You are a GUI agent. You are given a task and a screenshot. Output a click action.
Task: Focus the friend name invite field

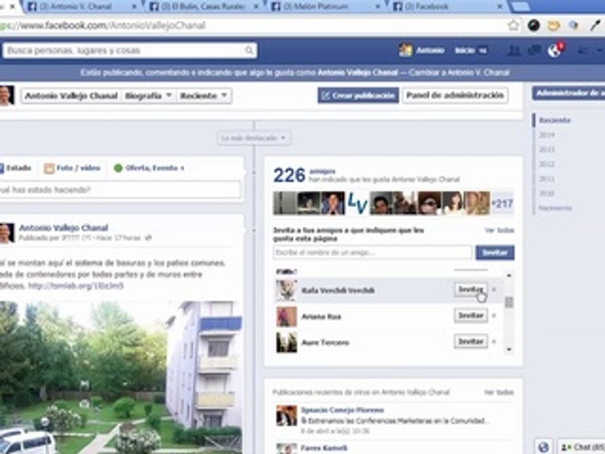[x=372, y=252]
